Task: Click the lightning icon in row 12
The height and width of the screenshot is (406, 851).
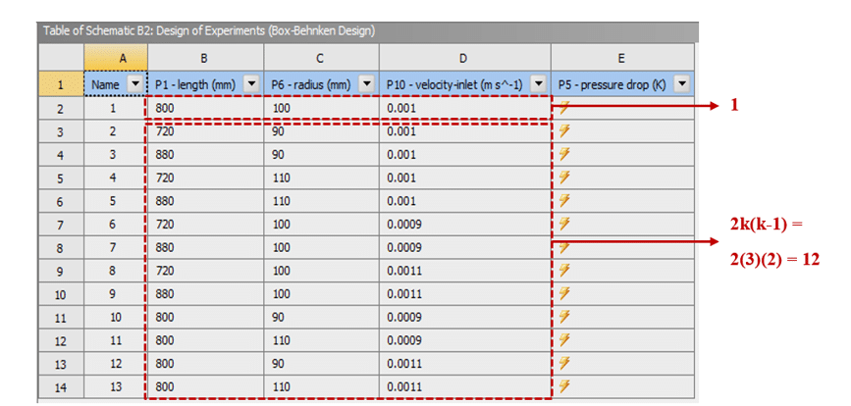Action: tap(563, 339)
